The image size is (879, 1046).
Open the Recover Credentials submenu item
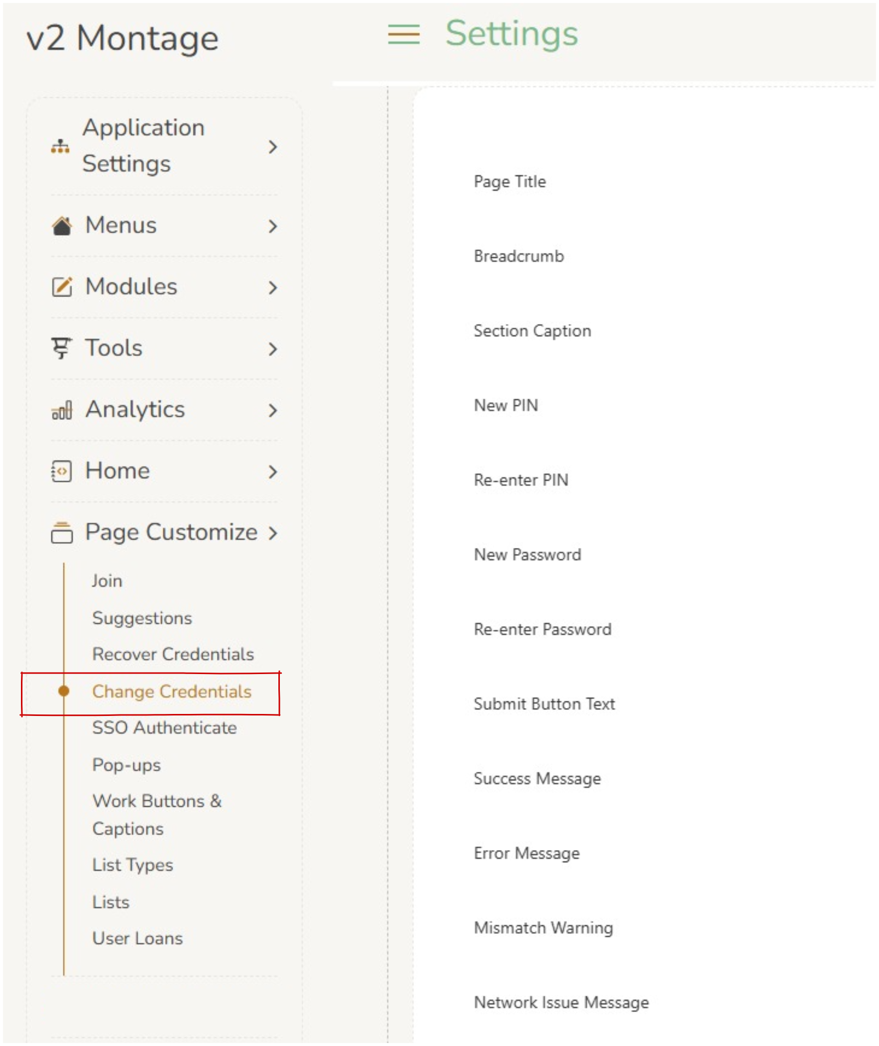point(173,654)
